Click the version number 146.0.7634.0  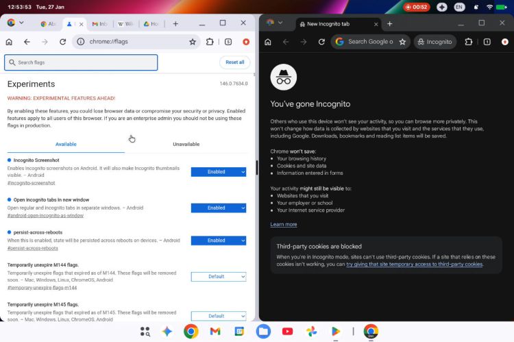[x=234, y=84]
